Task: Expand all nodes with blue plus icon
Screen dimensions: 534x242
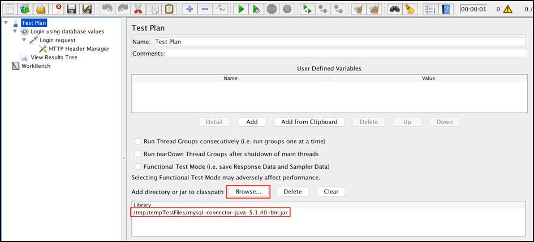Action: click(190, 9)
